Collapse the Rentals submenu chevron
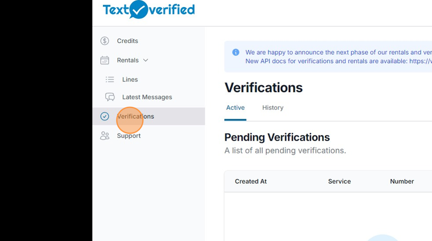432x241 pixels. [x=145, y=60]
